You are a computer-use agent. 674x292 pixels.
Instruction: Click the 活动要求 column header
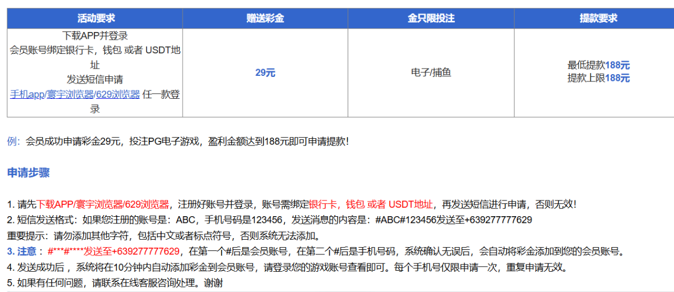pyautogui.click(x=94, y=18)
